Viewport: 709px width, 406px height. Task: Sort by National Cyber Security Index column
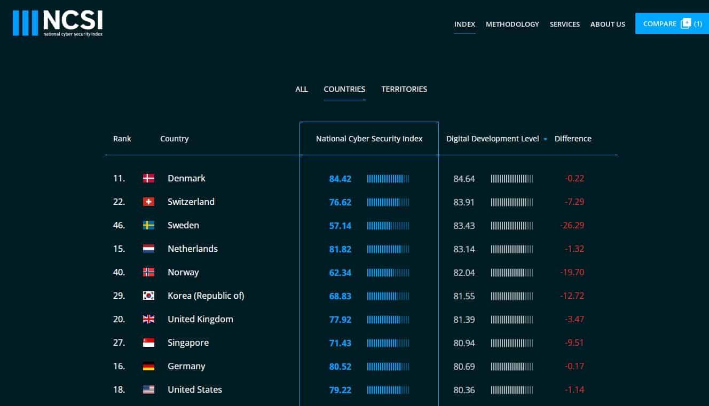(369, 139)
